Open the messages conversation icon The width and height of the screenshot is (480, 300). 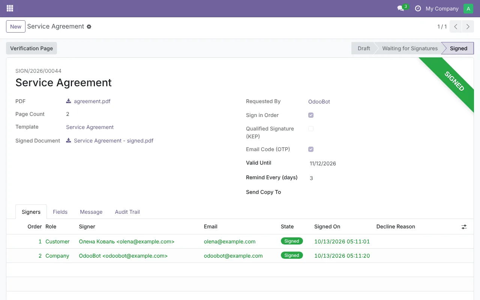tap(400, 8)
